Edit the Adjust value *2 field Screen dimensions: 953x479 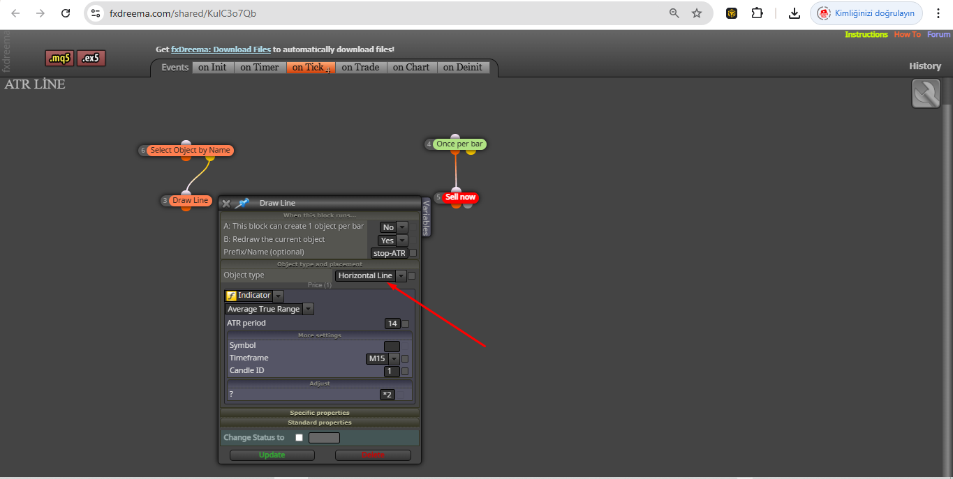[x=387, y=395]
